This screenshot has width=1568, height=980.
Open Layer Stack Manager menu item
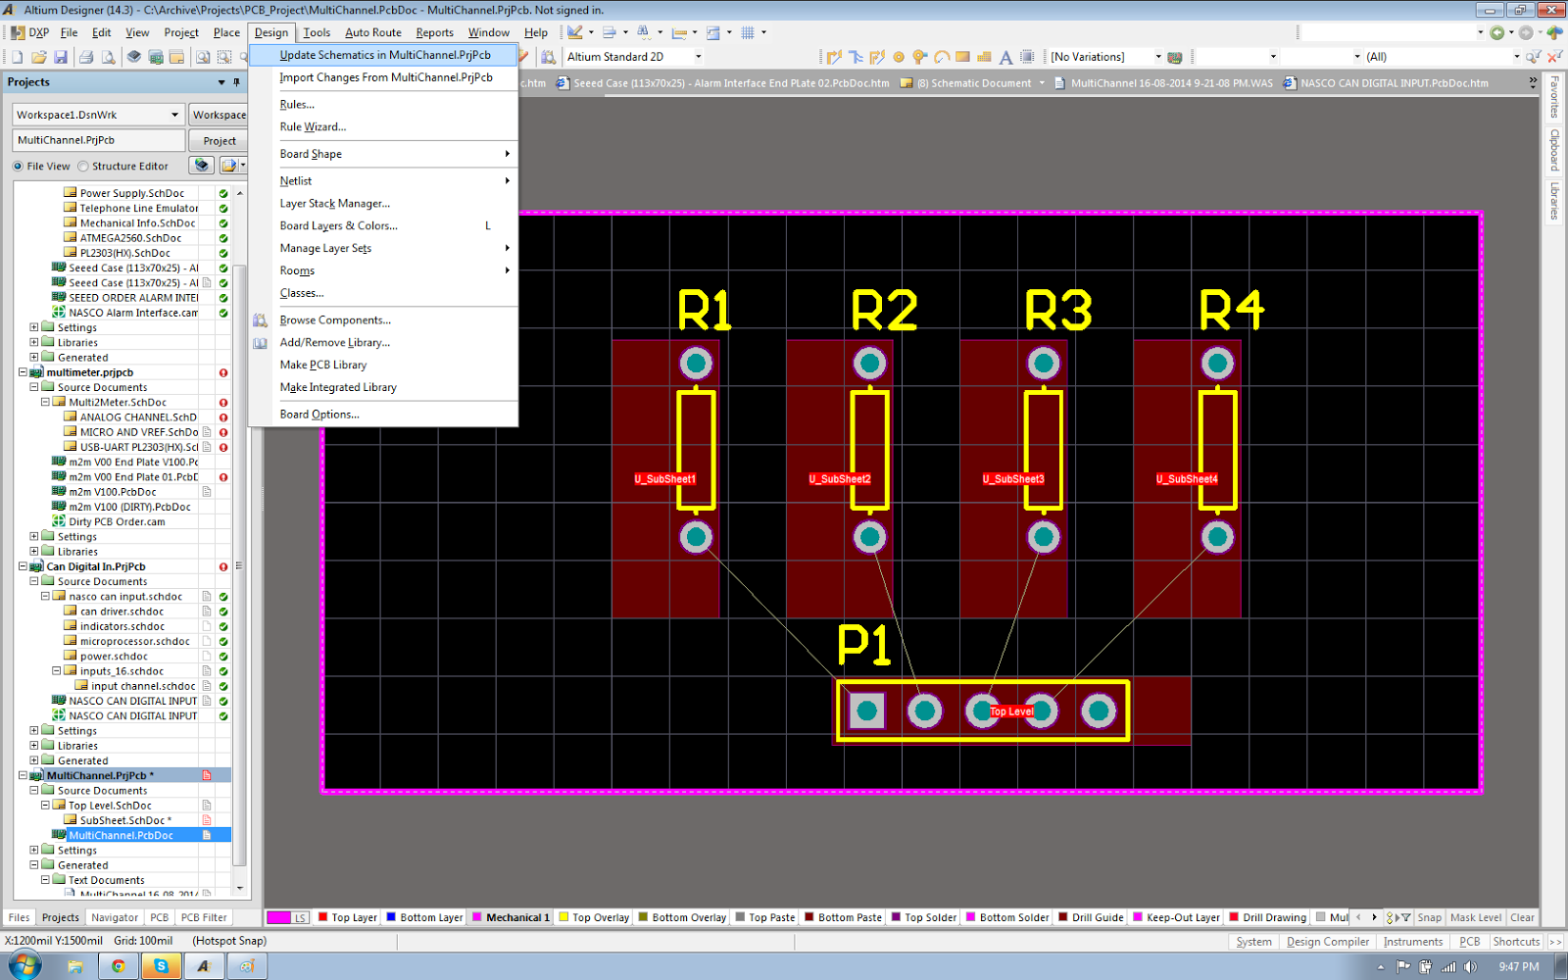point(384,204)
